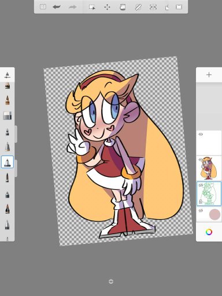Open the color wheel picker
Screen dimensions: 222x296
[209, 232]
